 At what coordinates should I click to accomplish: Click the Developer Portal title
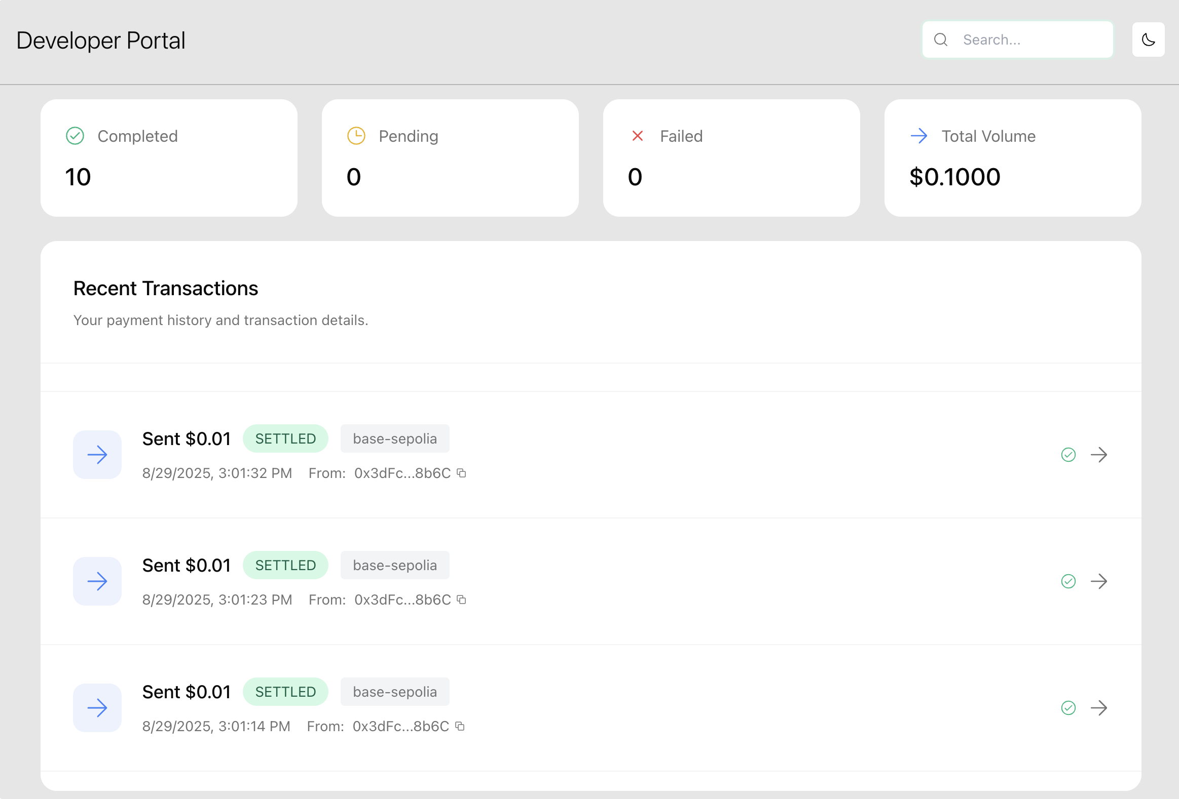[101, 41]
